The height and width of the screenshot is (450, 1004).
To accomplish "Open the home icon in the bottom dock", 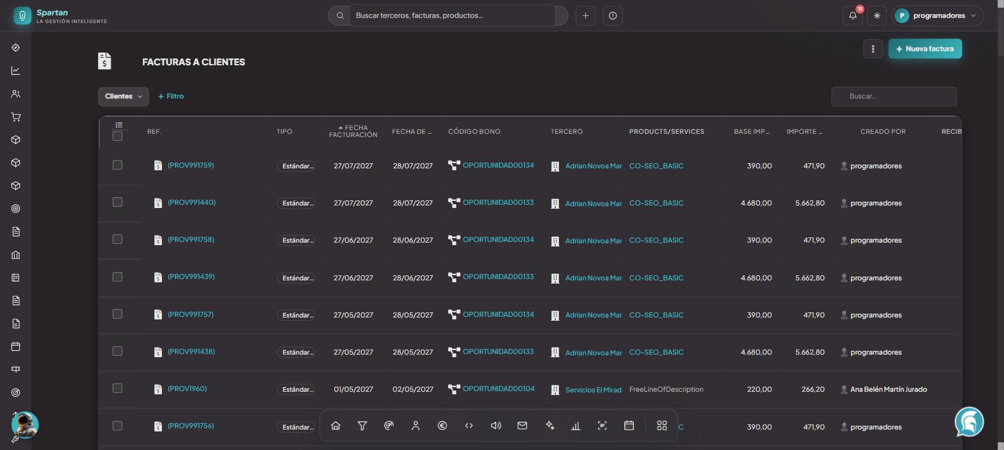I will point(336,426).
